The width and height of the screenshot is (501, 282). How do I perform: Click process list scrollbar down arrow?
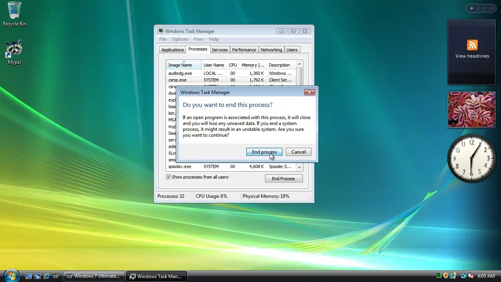(299, 167)
